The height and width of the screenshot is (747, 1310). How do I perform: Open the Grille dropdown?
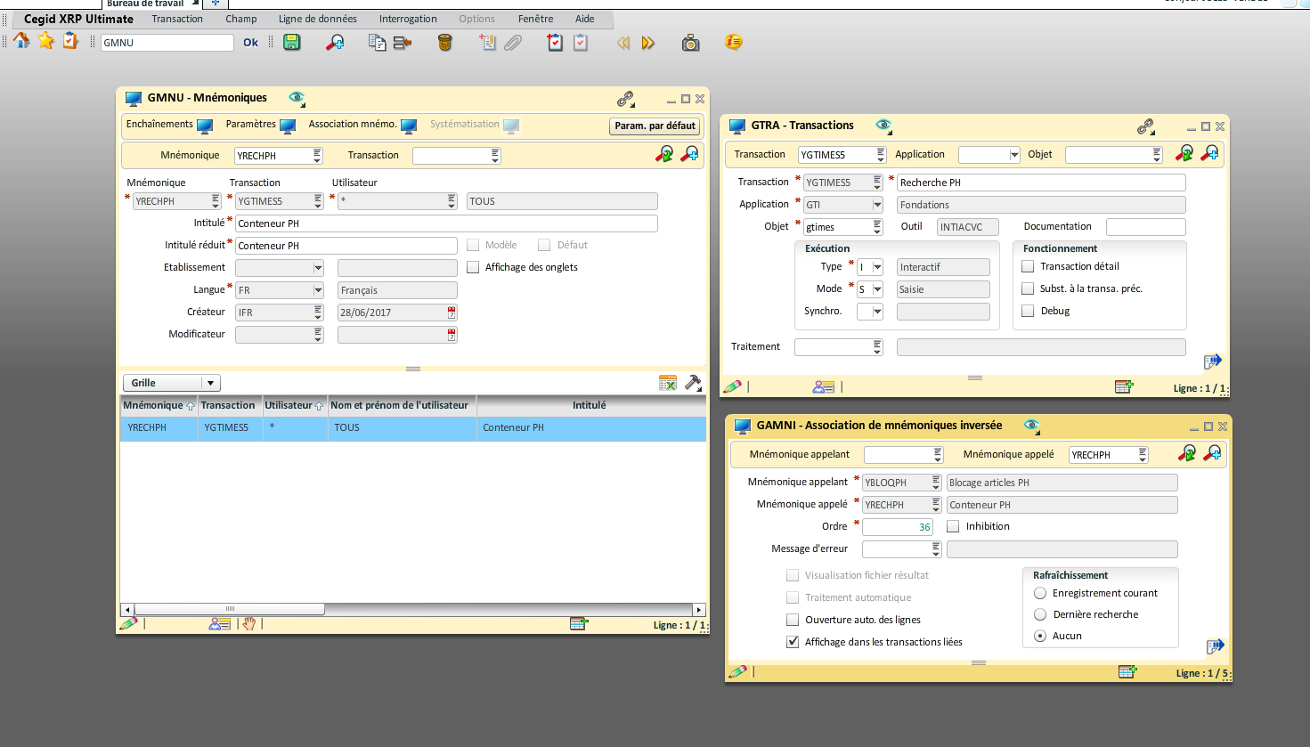pos(210,383)
